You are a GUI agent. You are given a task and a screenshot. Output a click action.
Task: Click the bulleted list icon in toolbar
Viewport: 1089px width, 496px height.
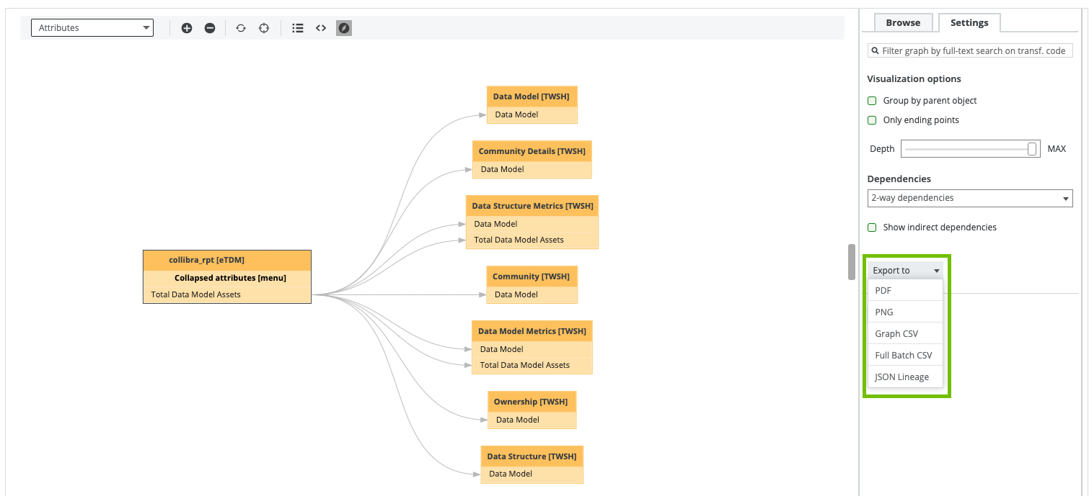click(x=297, y=28)
